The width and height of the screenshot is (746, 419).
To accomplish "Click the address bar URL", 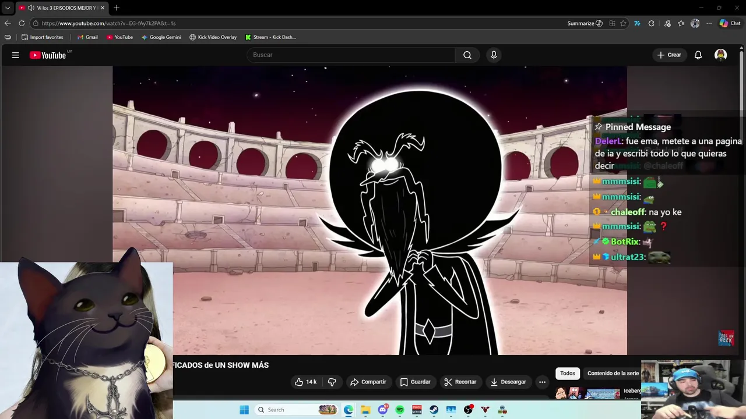I will [x=108, y=23].
